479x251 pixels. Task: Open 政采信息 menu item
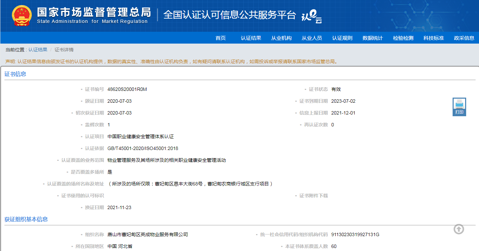pos(464,38)
